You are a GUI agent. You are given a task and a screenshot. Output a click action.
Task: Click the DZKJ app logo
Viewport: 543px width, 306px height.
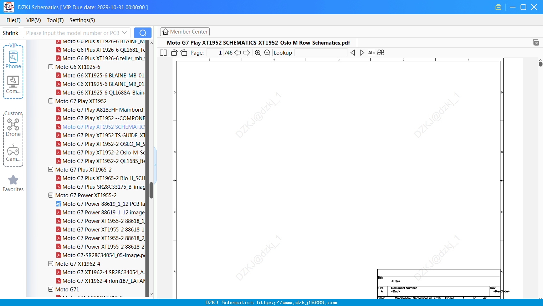click(x=9, y=7)
